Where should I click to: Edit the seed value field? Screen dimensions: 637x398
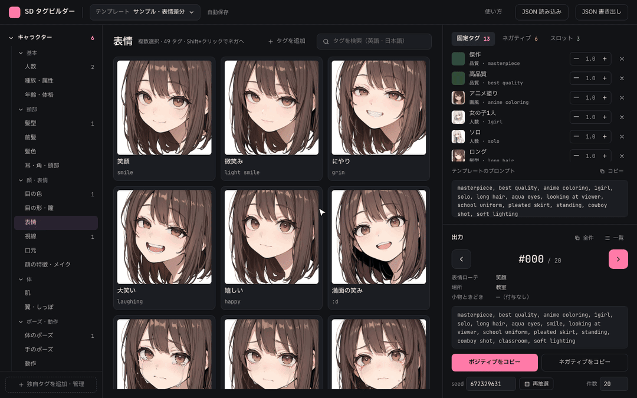click(491, 384)
